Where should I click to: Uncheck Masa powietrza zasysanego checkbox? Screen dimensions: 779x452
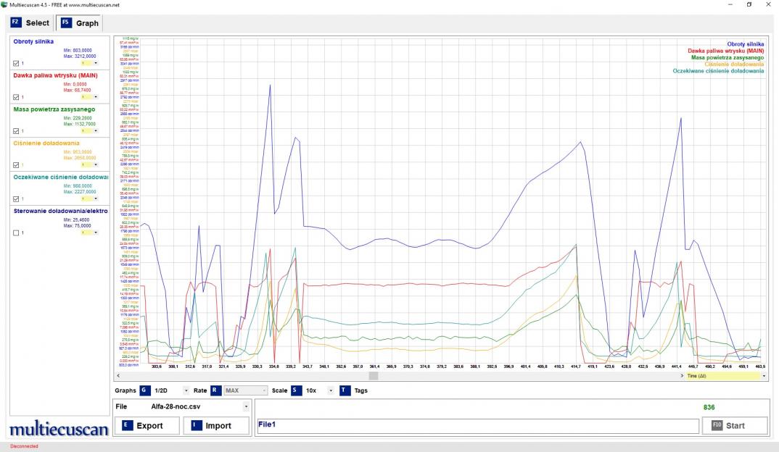coord(17,131)
